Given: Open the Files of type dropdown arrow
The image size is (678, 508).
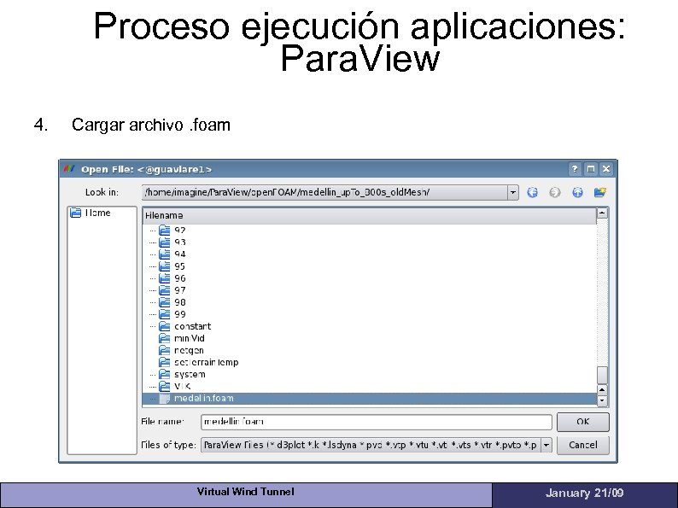Looking at the screenshot, I should coord(546,445).
